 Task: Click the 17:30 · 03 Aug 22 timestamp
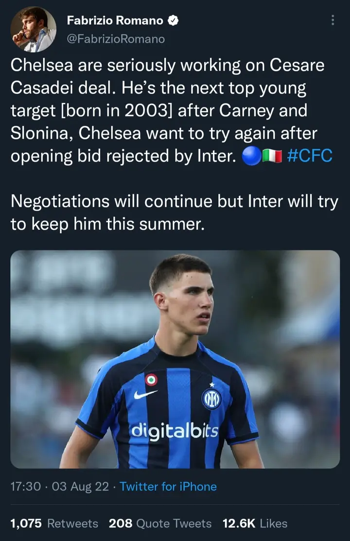tap(60, 487)
